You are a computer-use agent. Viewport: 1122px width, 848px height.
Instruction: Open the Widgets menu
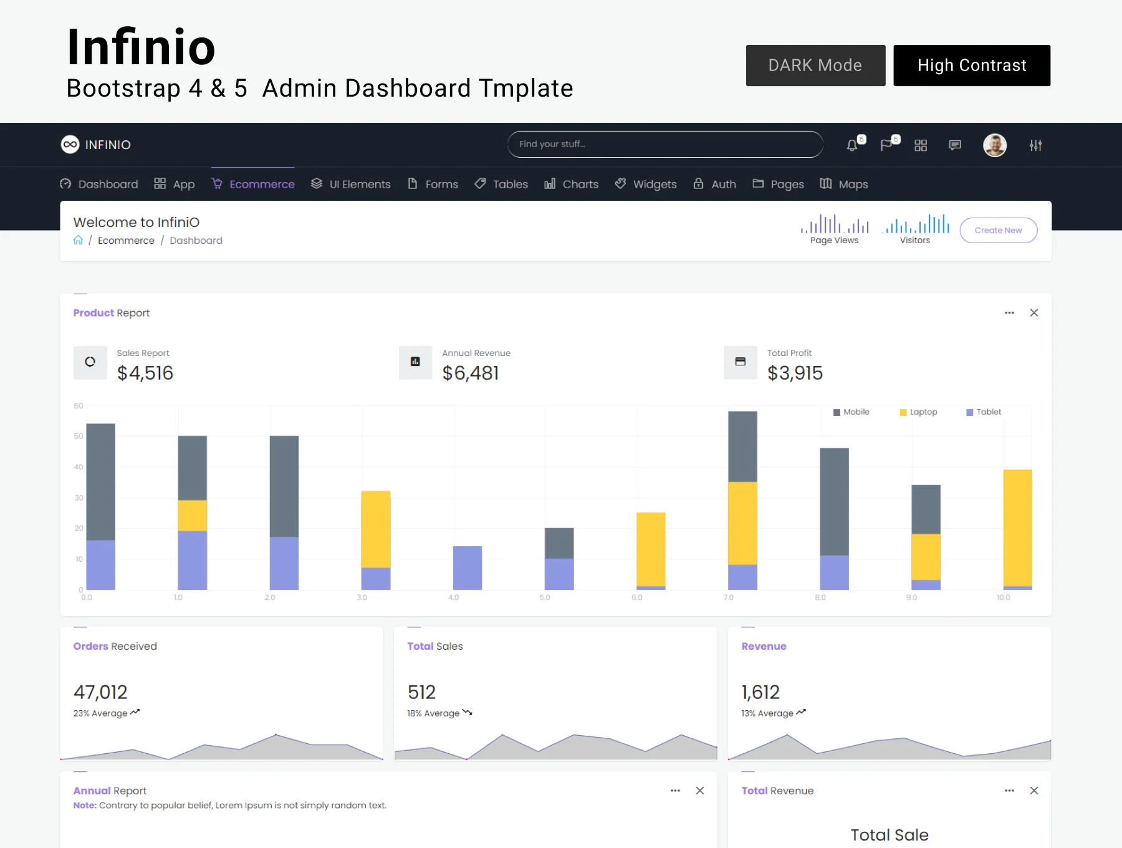(646, 184)
